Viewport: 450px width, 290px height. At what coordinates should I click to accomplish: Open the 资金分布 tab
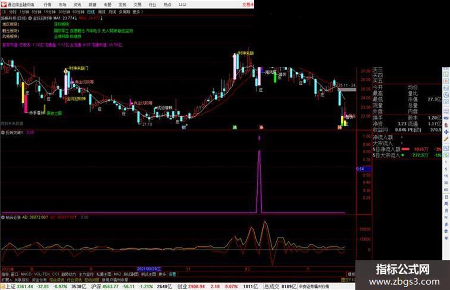pos(40,280)
